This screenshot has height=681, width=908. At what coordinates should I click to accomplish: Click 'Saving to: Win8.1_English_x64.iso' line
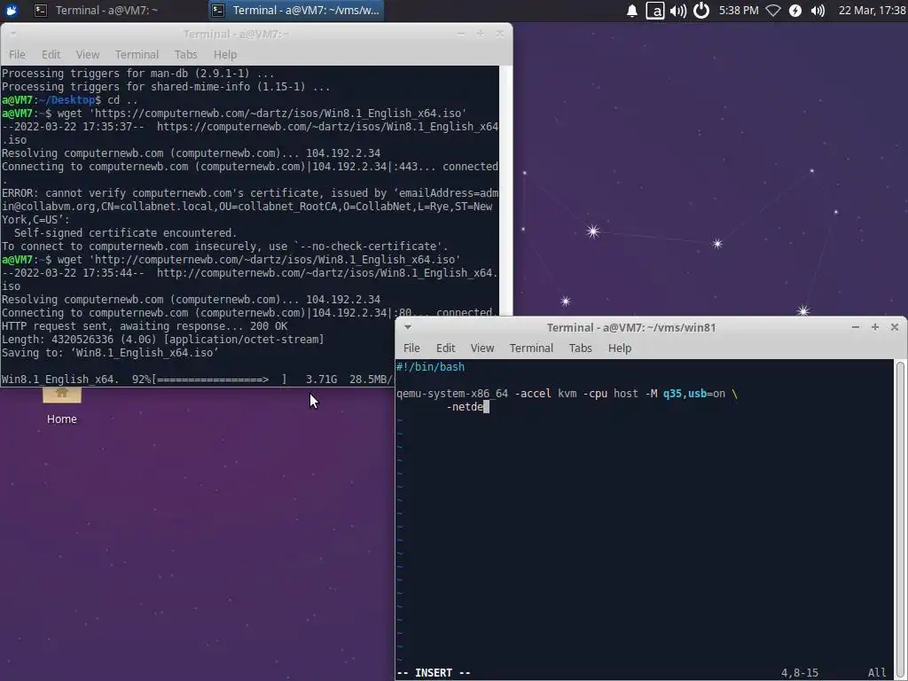click(x=110, y=353)
